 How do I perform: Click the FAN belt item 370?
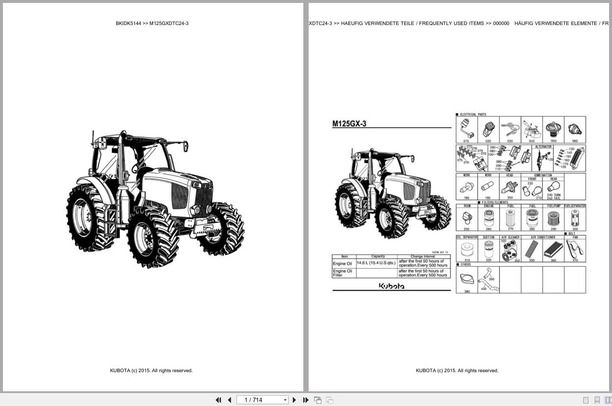click(x=575, y=249)
